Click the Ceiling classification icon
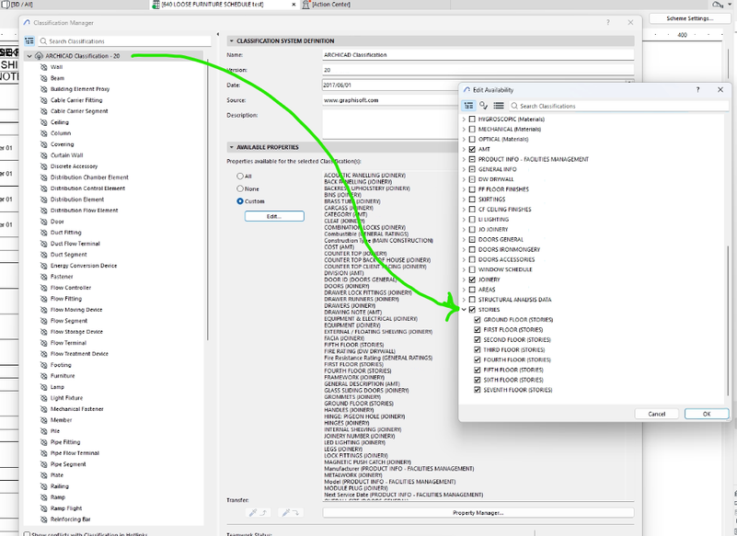This screenshot has width=737, height=536. [x=44, y=122]
